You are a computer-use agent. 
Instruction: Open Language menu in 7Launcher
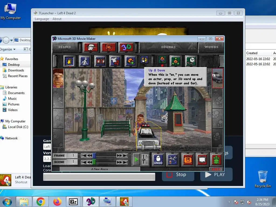tap(42, 19)
